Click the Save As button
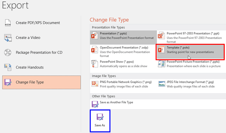Viewport: 226px width, 133px height. point(100,121)
